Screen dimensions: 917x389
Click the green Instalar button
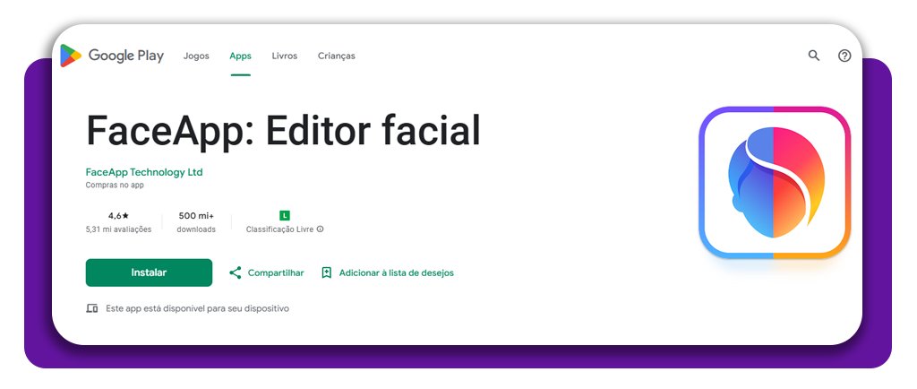click(150, 272)
